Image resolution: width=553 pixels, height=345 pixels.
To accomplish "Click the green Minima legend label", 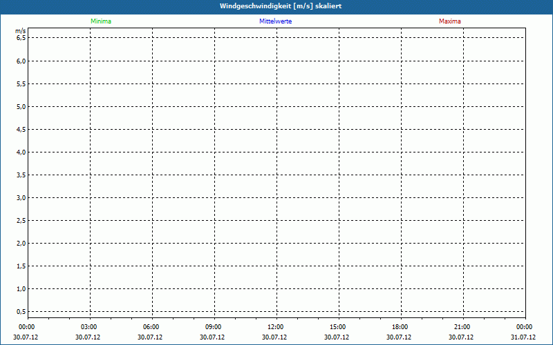I will 101,21.
